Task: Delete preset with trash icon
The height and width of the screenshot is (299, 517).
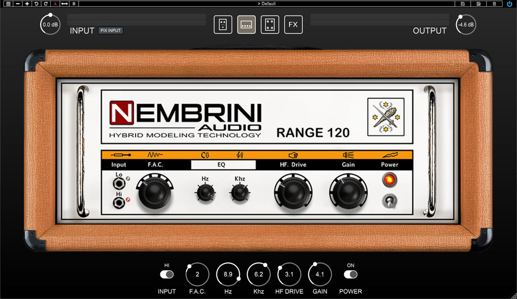Action: coord(494,4)
